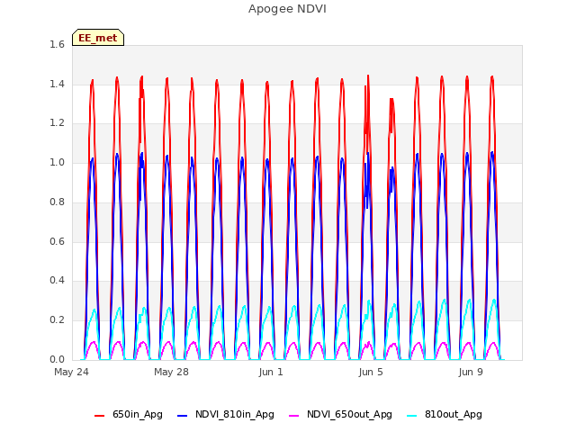Click the magenta NDVI_650out_Apg legend swatch

(294, 416)
